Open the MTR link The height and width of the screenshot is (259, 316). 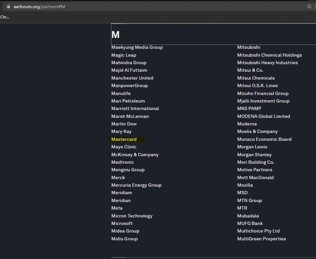coord(242,208)
